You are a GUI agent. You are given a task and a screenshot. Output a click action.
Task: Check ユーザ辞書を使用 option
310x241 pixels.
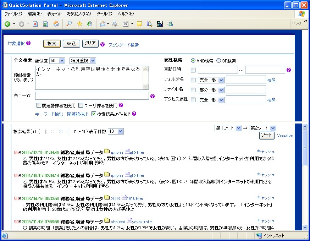click(x=81, y=105)
